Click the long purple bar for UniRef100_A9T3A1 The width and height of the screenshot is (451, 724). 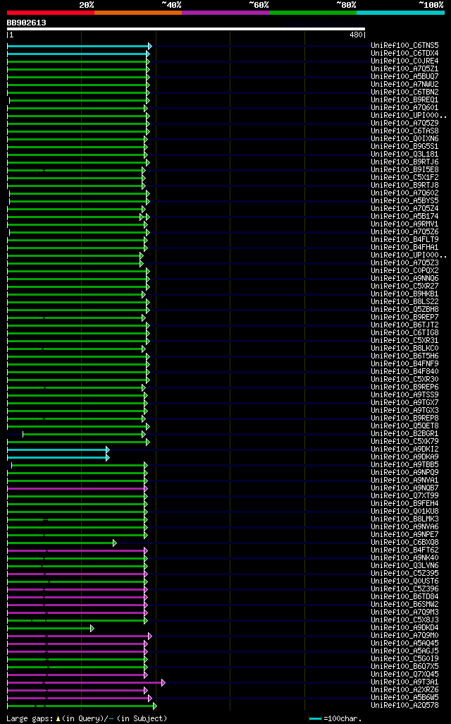(85, 682)
